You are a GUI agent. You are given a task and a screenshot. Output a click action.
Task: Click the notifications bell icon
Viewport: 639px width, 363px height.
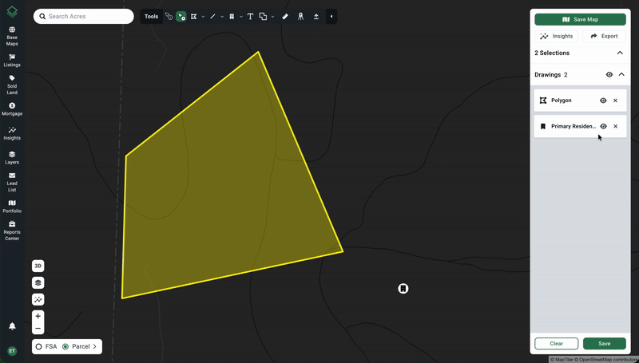pos(12,326)
